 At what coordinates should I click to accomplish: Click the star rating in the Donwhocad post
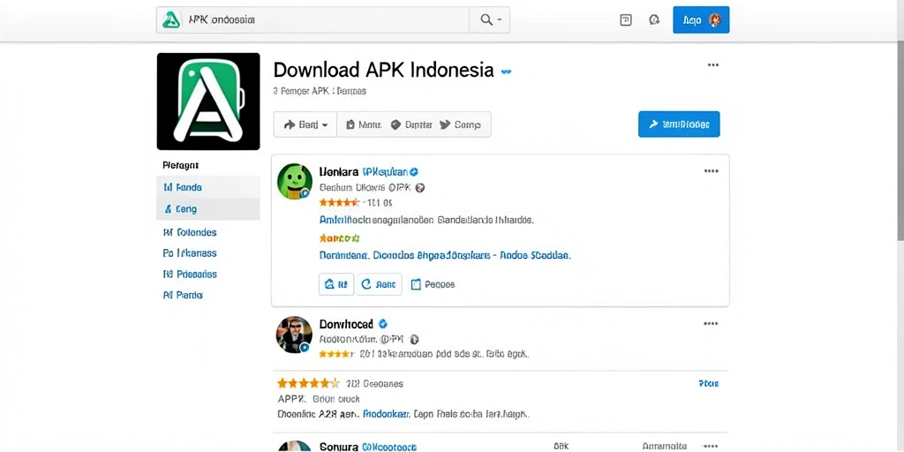(x=337, y=354)
